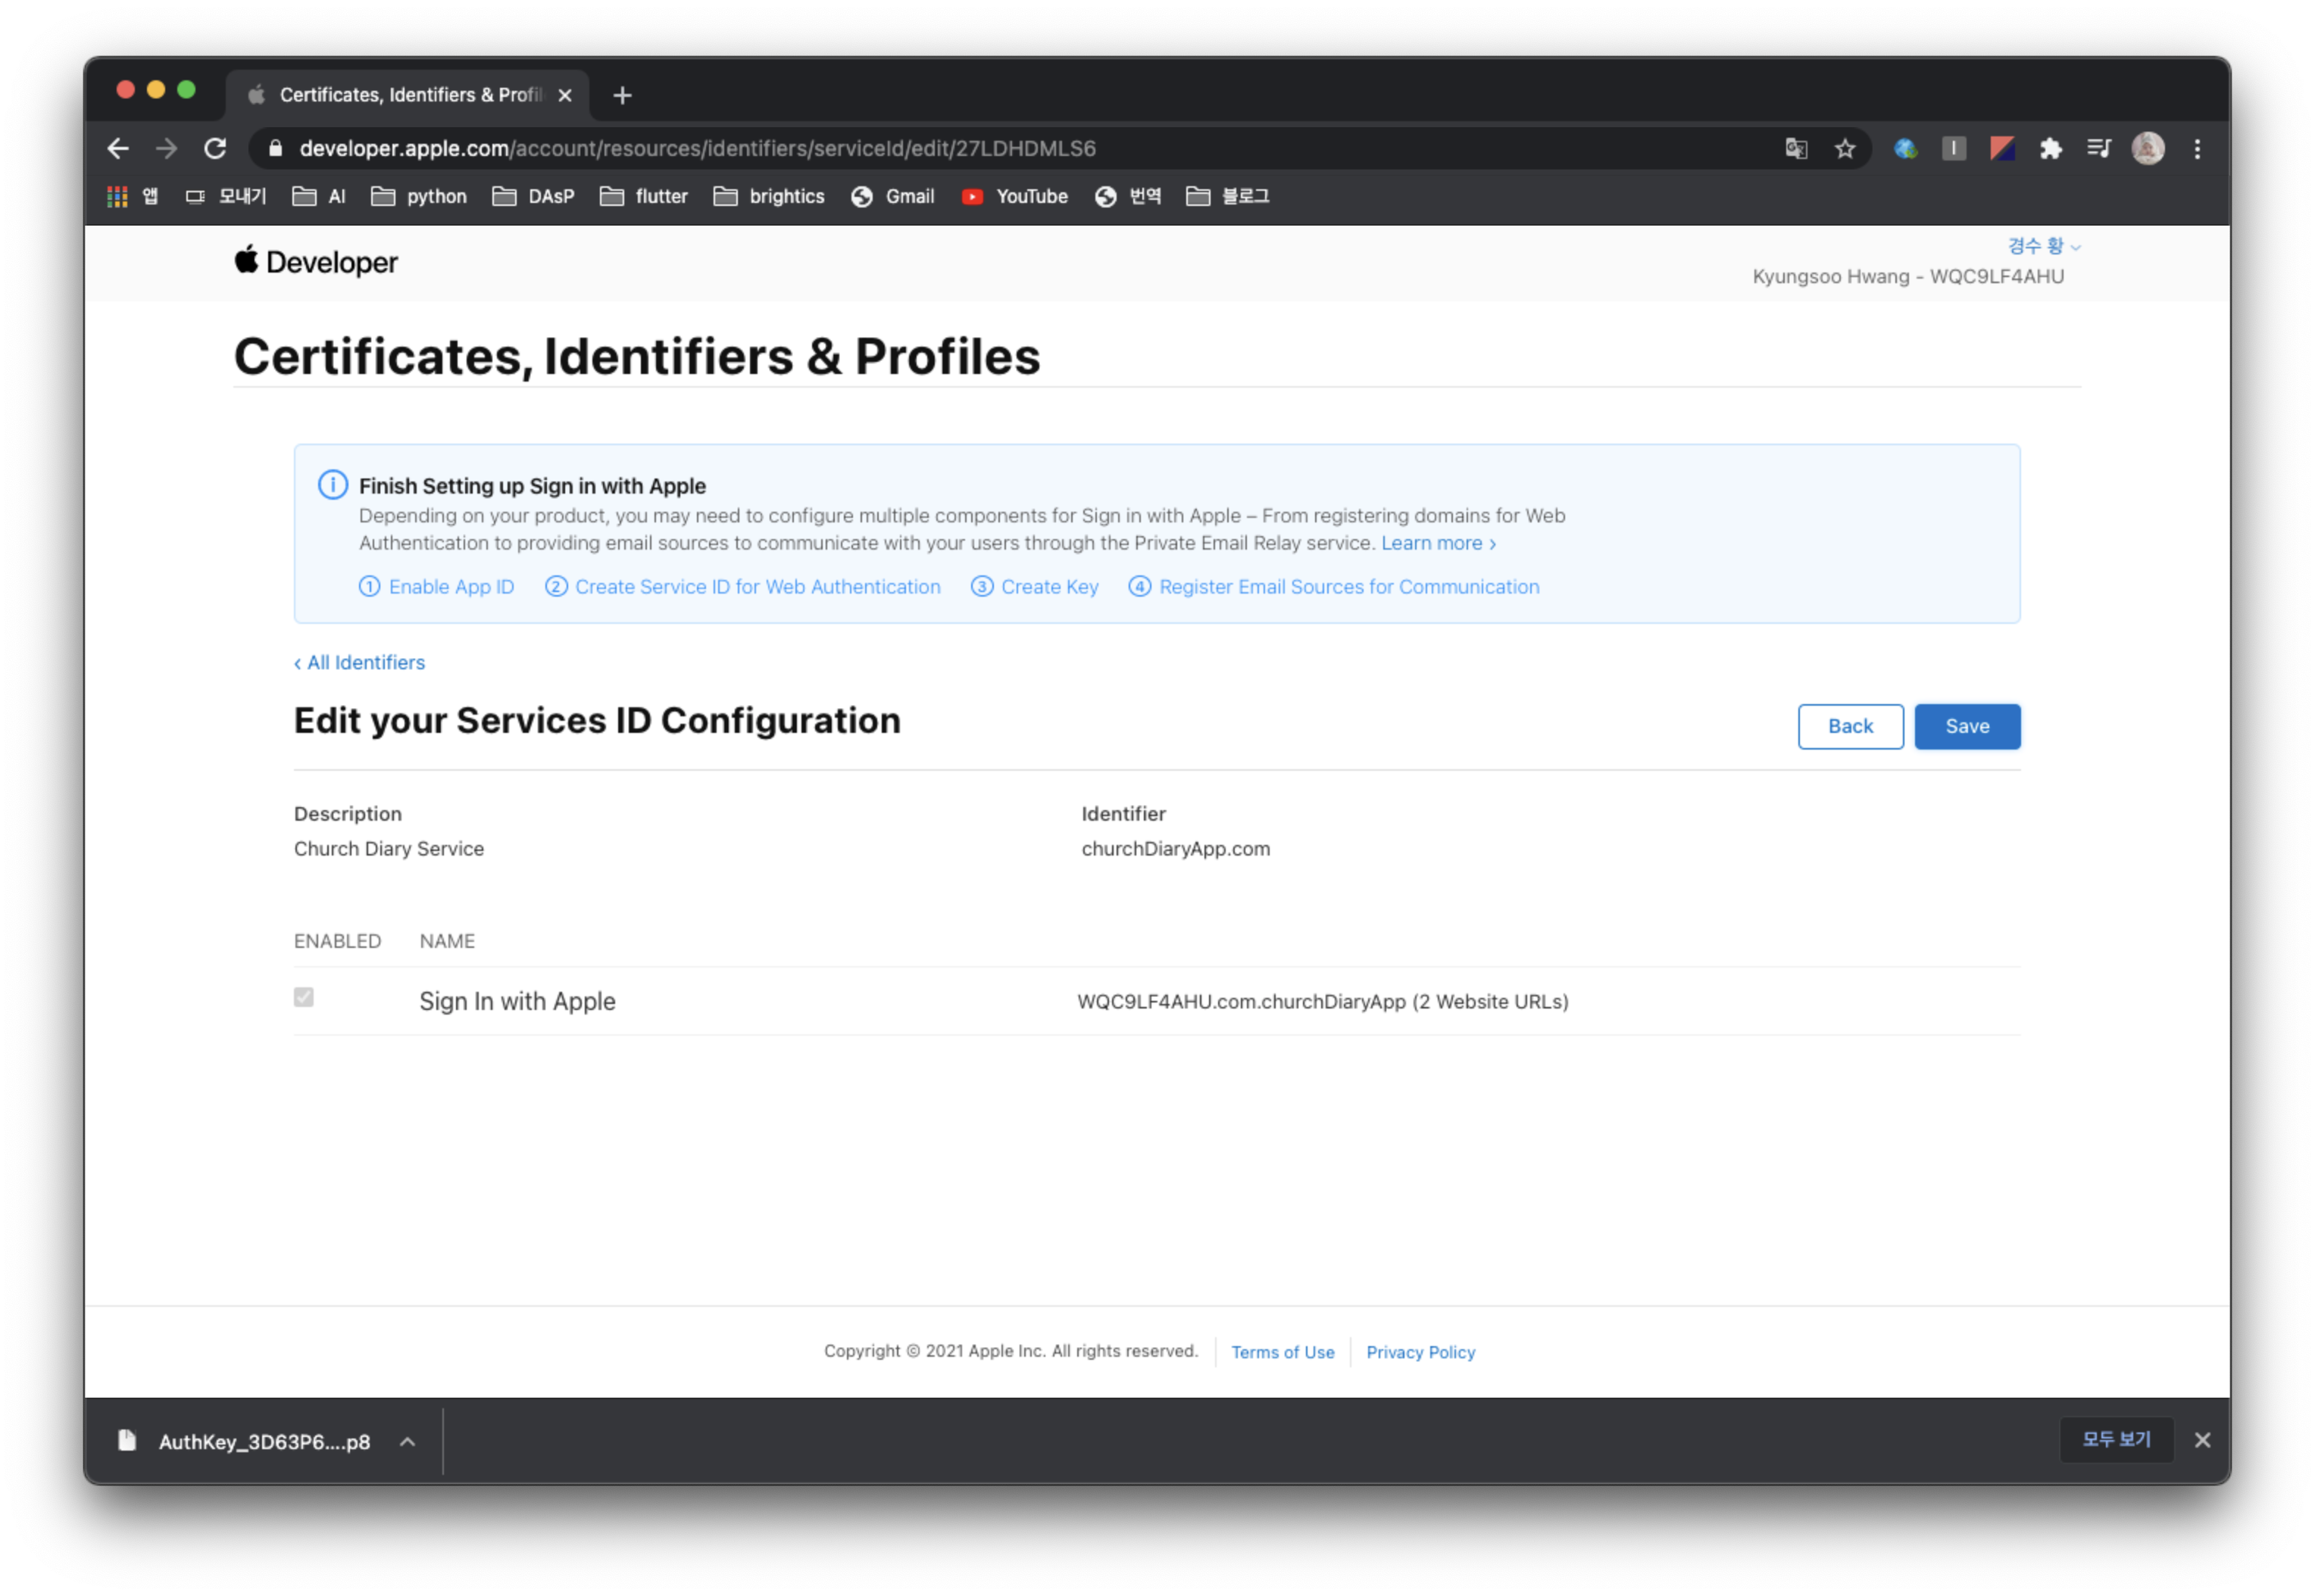
Task: Open the apps grid bookmark icon
Action: (x=117, y=197)
